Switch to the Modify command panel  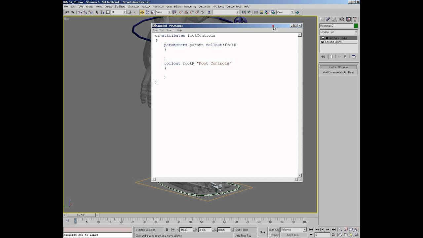coord(328,20)
